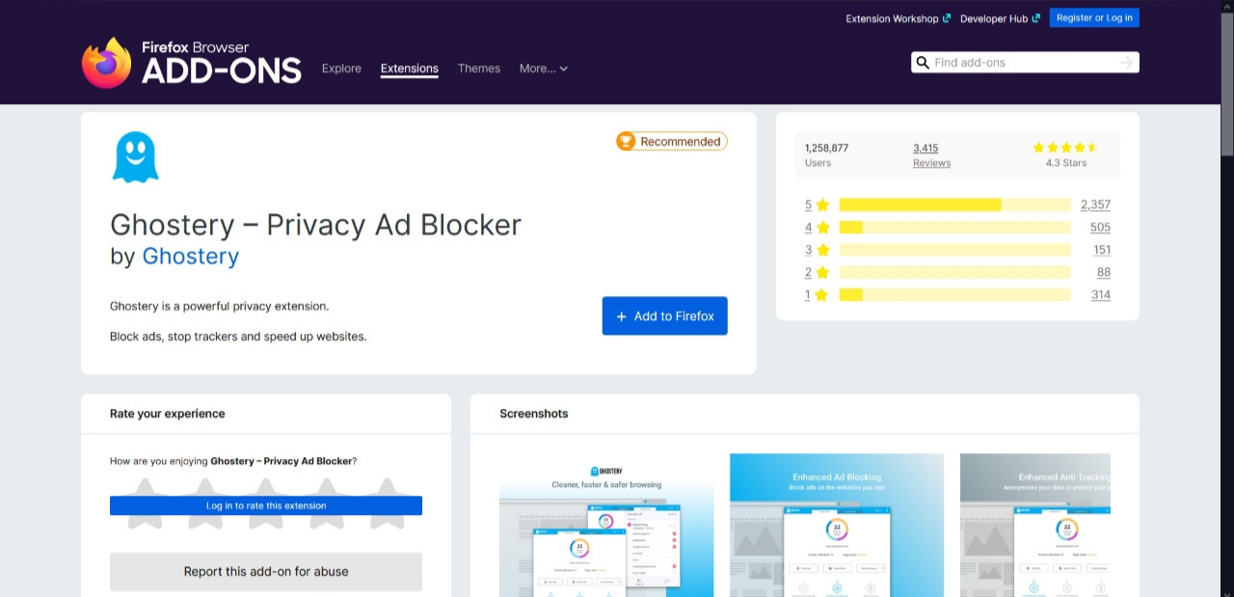Switch to the Themes section
1234x597 pixels.
pyautogui.click(x=479, y=68)
